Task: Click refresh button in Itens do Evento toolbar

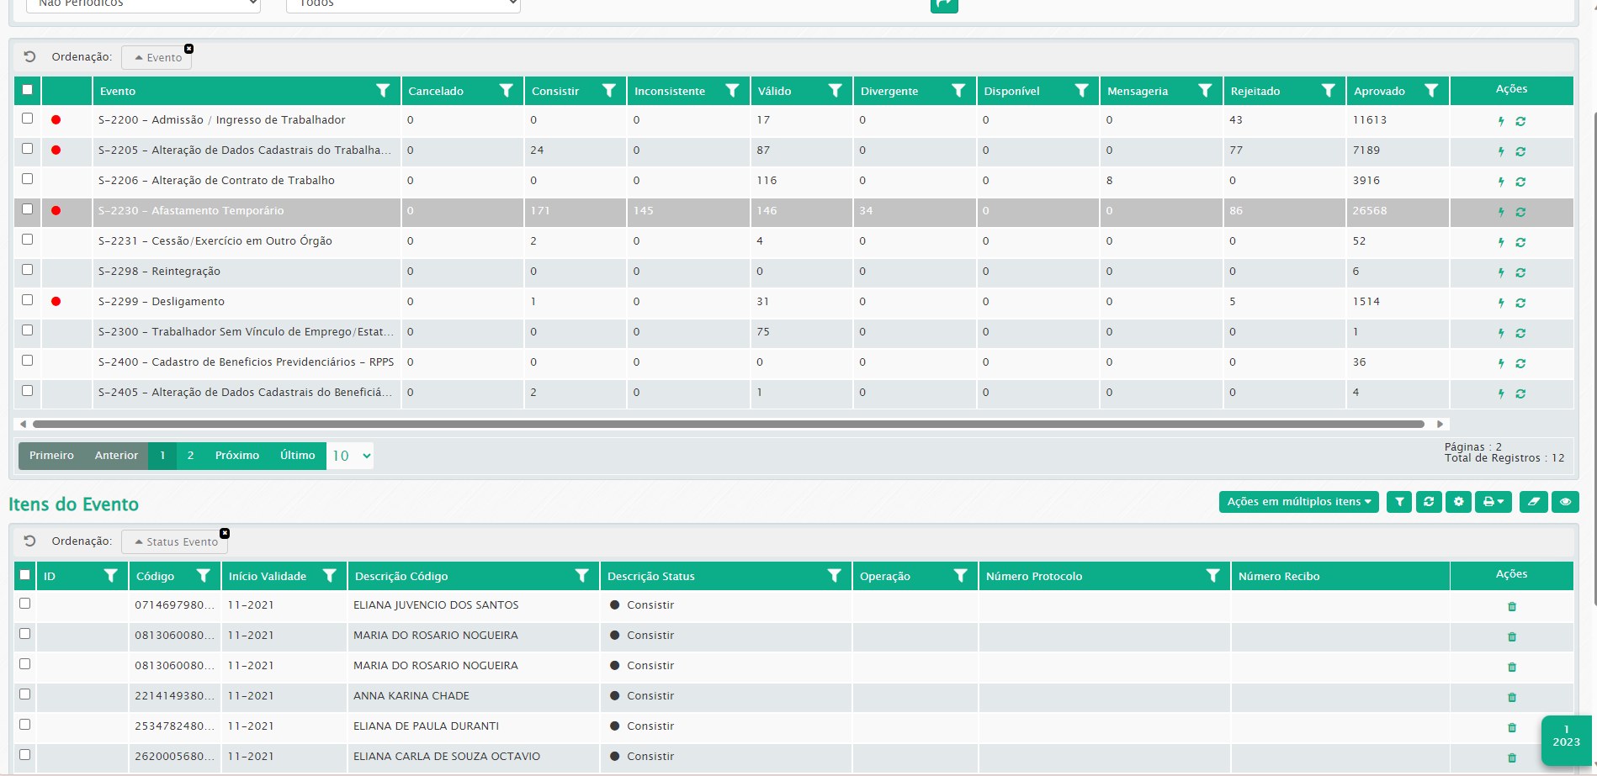Action: coord(1429,502)
